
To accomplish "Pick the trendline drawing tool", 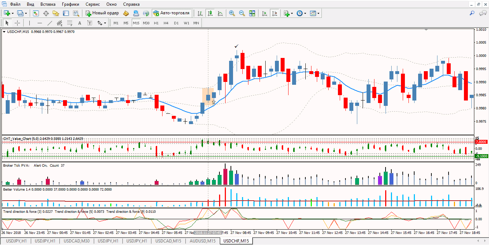I will (x=50, y=23).
